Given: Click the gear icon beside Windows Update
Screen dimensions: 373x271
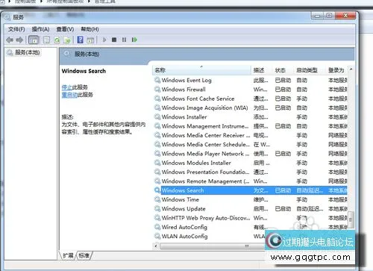Looking at the screenshot, I should [157, 208].
